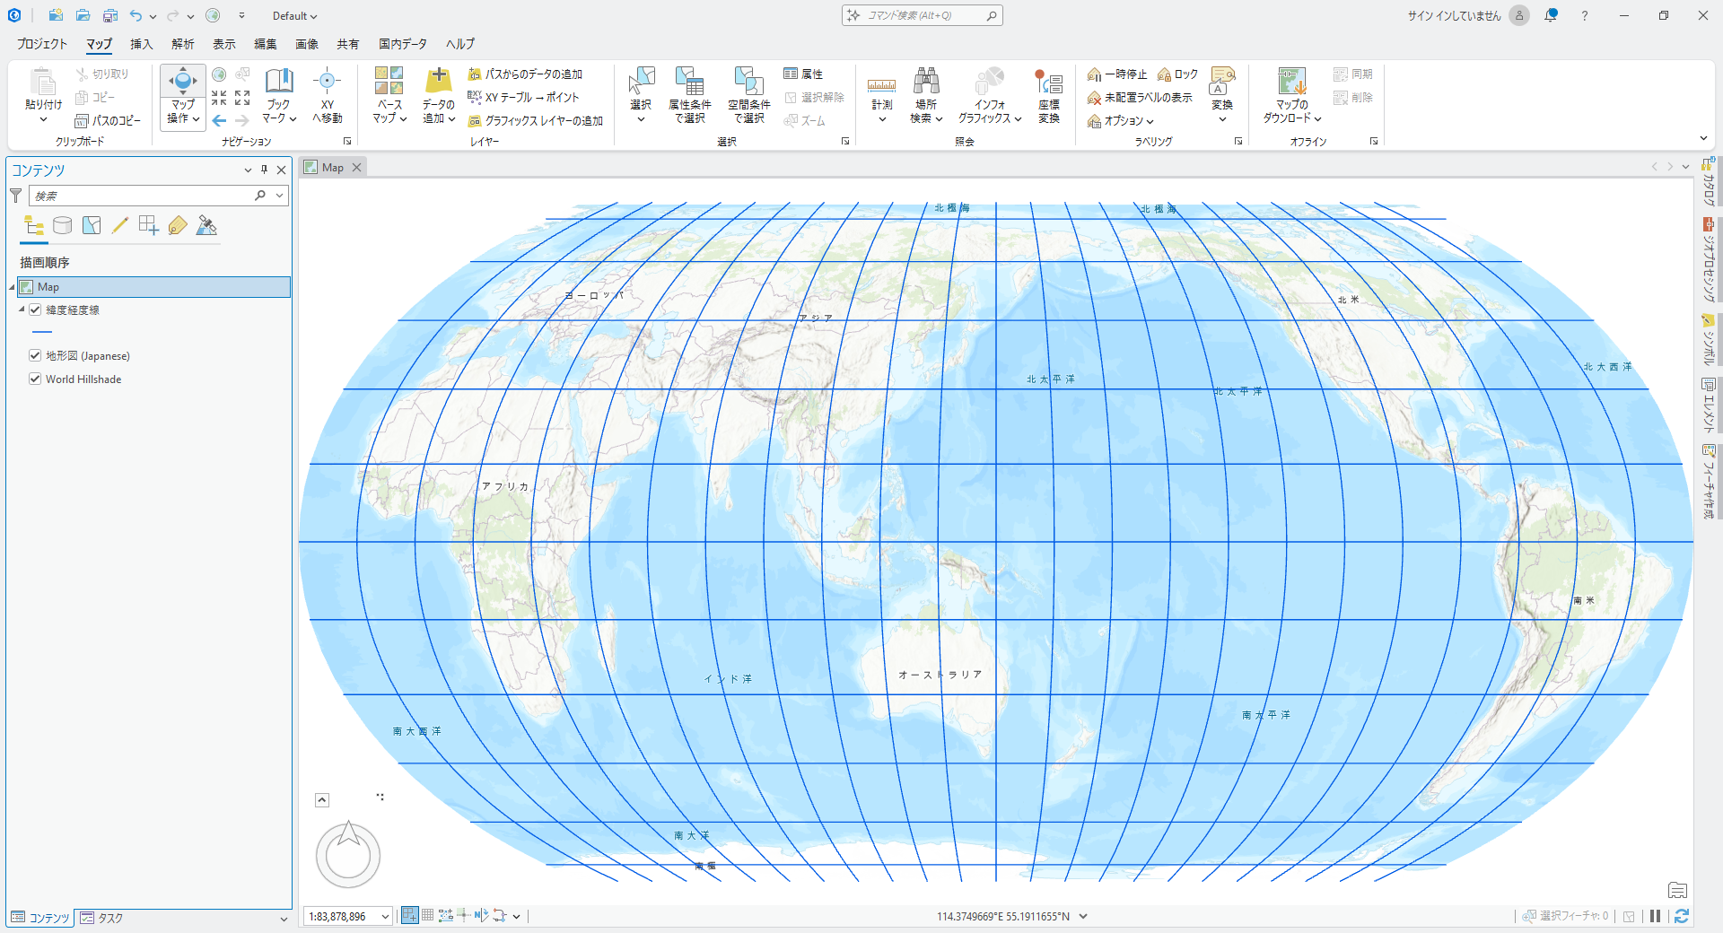Uncheck the 緯度経度線 layer checkbox
The image size is (1723, 933).
click(x=35, y=310)
